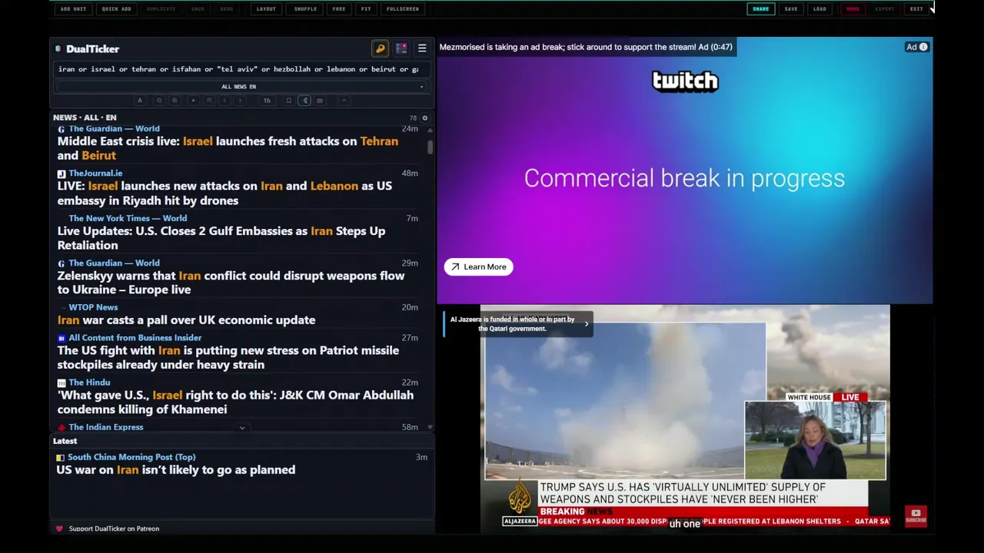Open the ALL NEWS EN dropdown
Viewport: 984px width, 553px height.
pyautogui.click(x=239, y=87)
